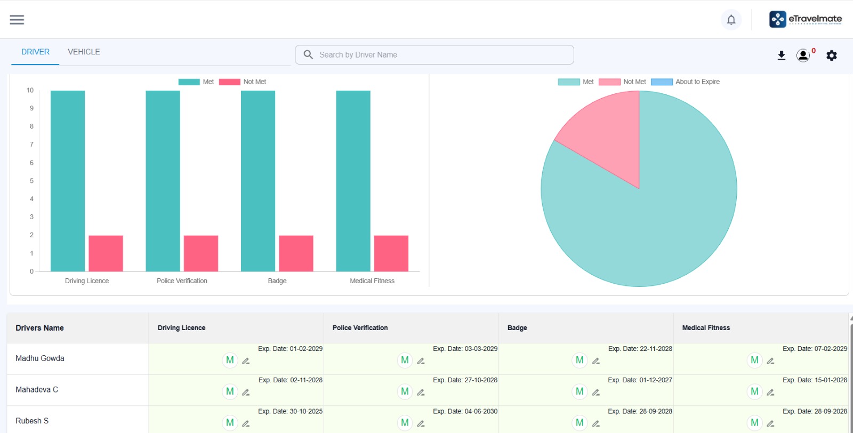Open the user profile icon
Image resolution: width=853 pixels, height=433 pixels.
(x=803, y=55)
